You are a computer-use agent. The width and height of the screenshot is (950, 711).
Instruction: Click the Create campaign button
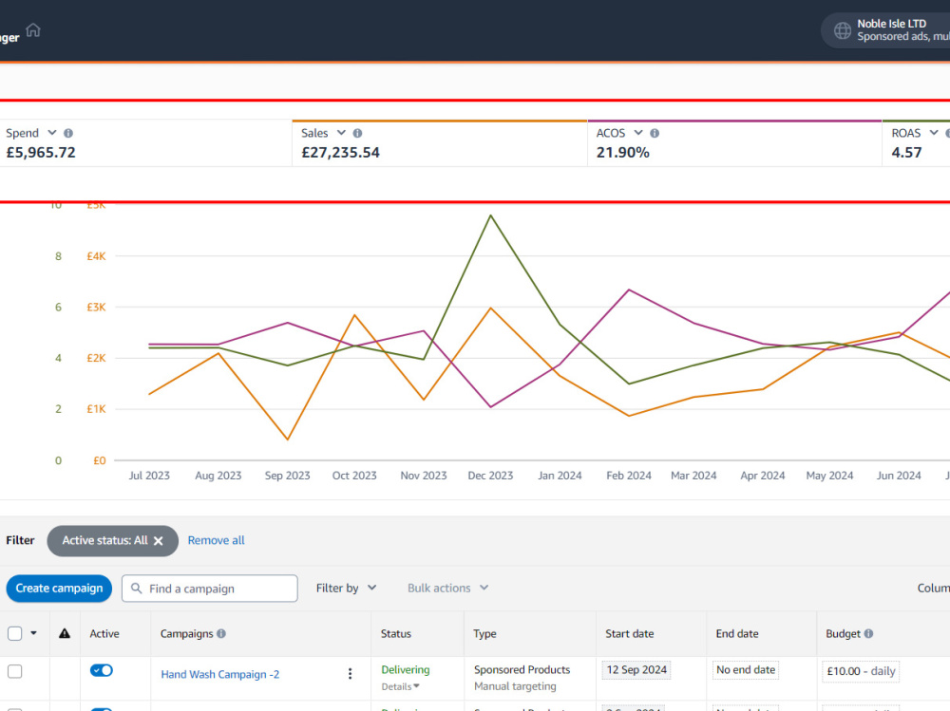[59, 588]
